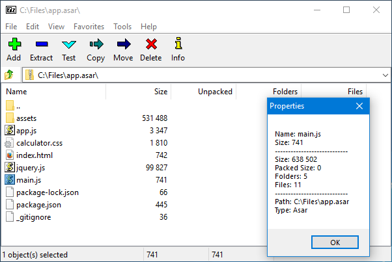Confirm Properties dialog with OK
Viewport: 392px width, 262px height.
click(335, 242)
